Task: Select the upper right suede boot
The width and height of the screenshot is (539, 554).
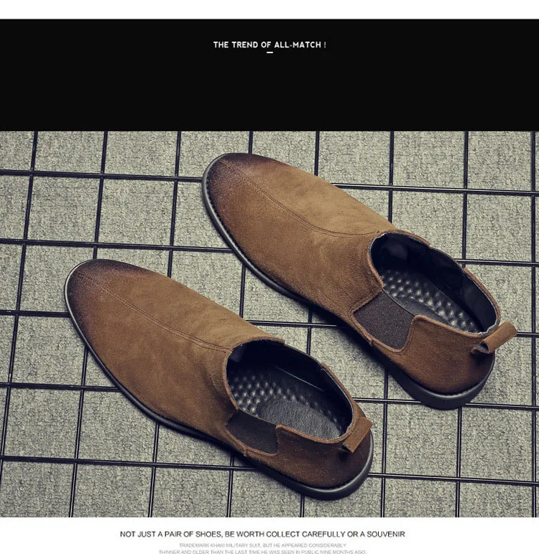Action: (359, 280)
